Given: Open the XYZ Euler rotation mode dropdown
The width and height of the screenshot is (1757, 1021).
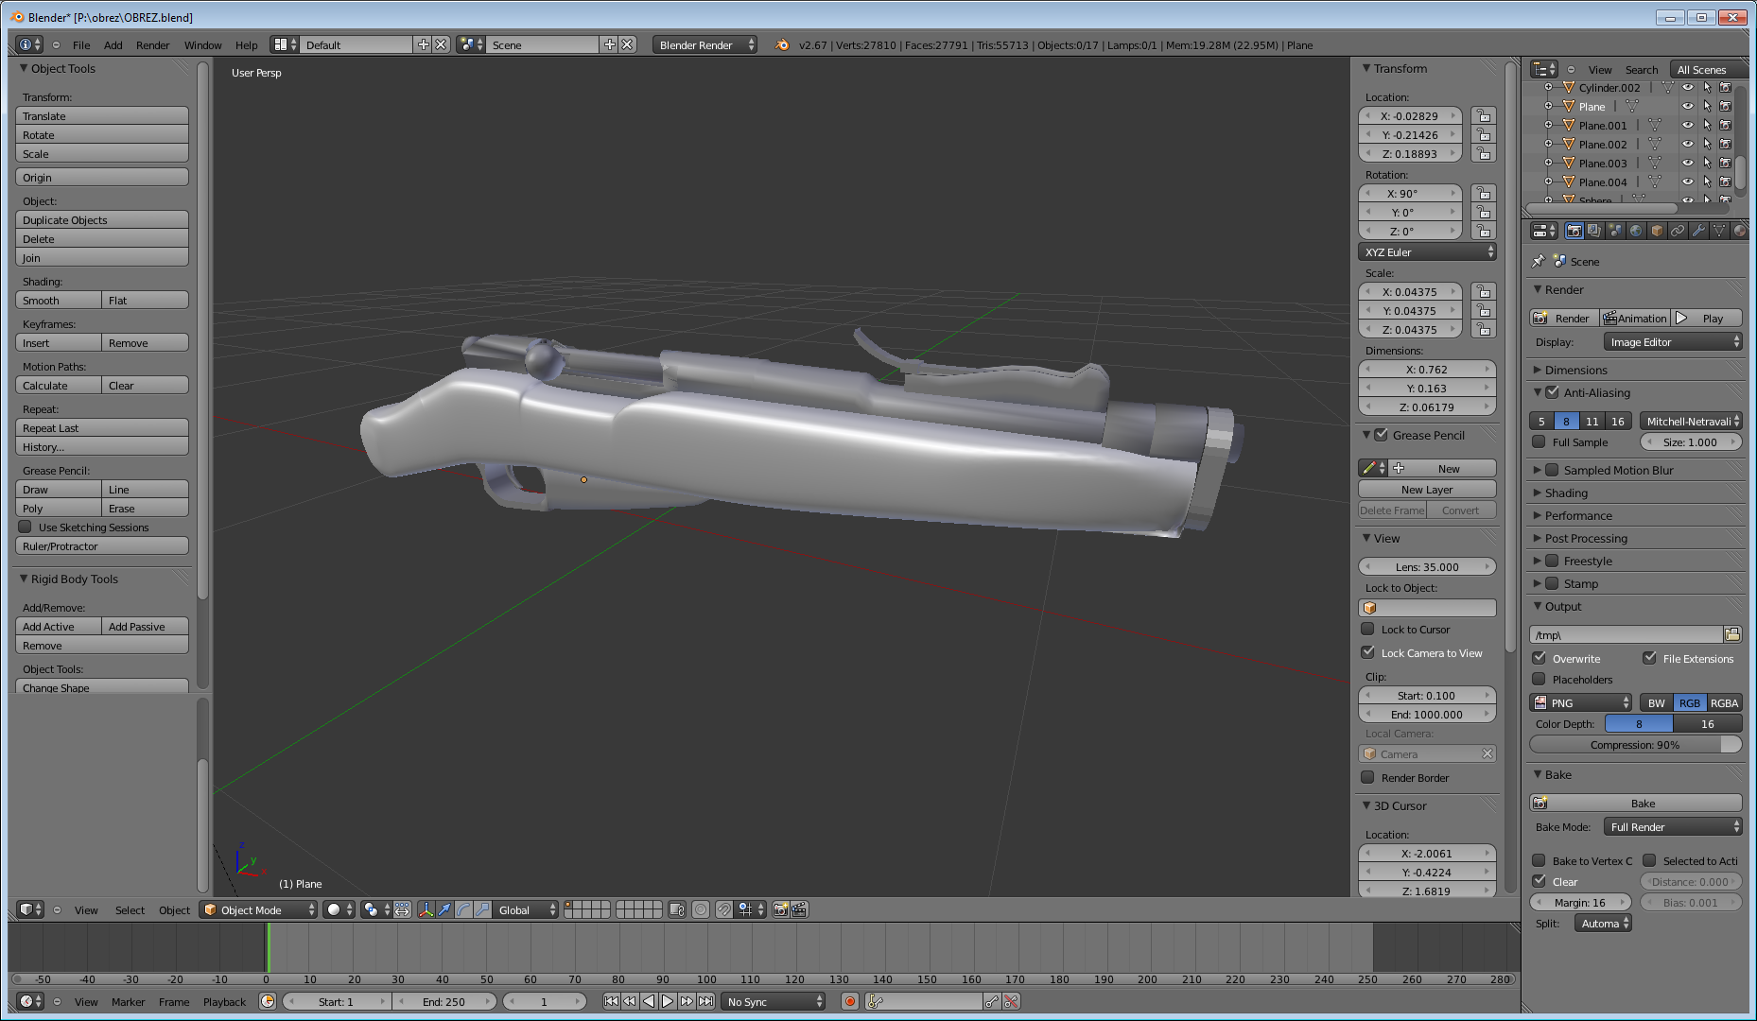Looking at the screenshot, I should point(1427,251).
